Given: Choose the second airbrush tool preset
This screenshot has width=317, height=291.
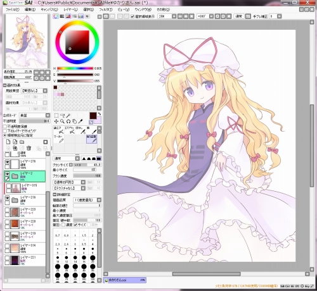Looking at the screenshot, I should pos(70,130).
